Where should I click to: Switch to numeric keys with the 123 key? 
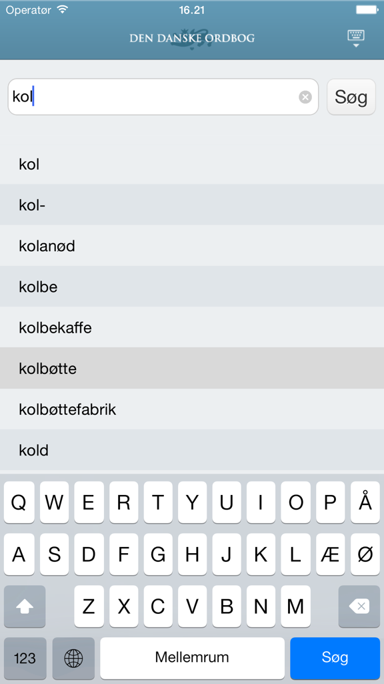(25, 658)
